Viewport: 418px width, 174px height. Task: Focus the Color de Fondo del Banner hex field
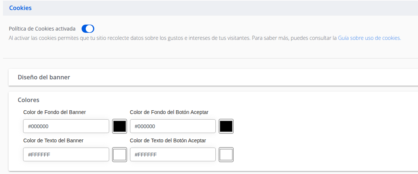pyautogui.click(x=66, y=126)
